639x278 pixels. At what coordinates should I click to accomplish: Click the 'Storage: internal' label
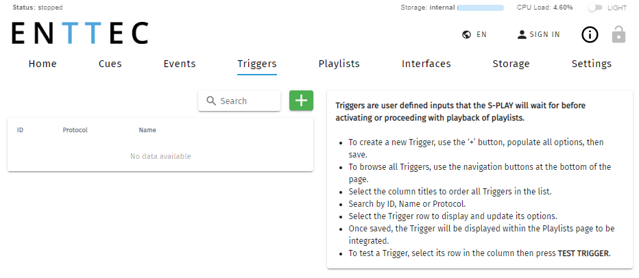pyautogui.click(x=428, y=8)
